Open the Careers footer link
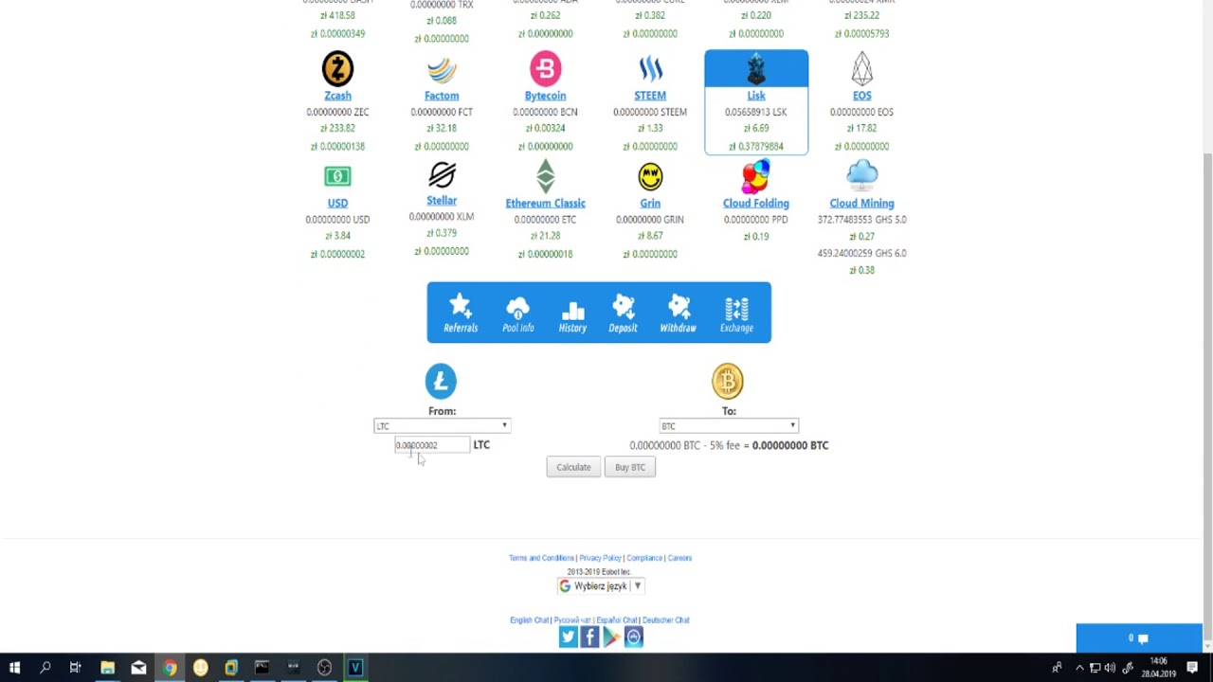1213x682 pixels. coord(679,558)
